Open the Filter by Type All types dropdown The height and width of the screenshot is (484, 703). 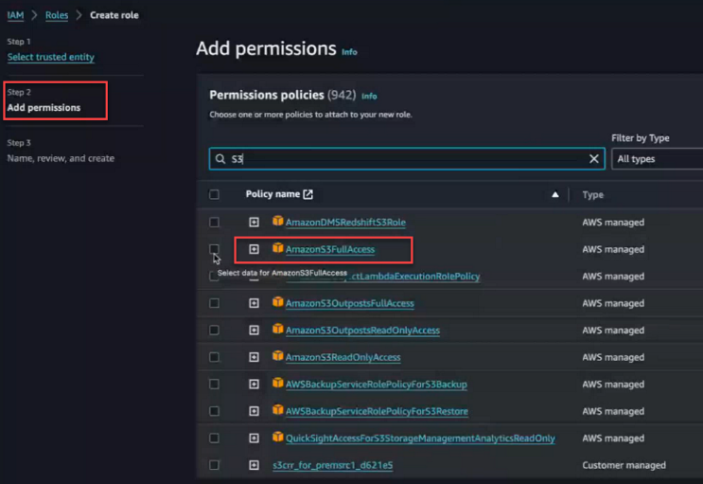(657, 159)
